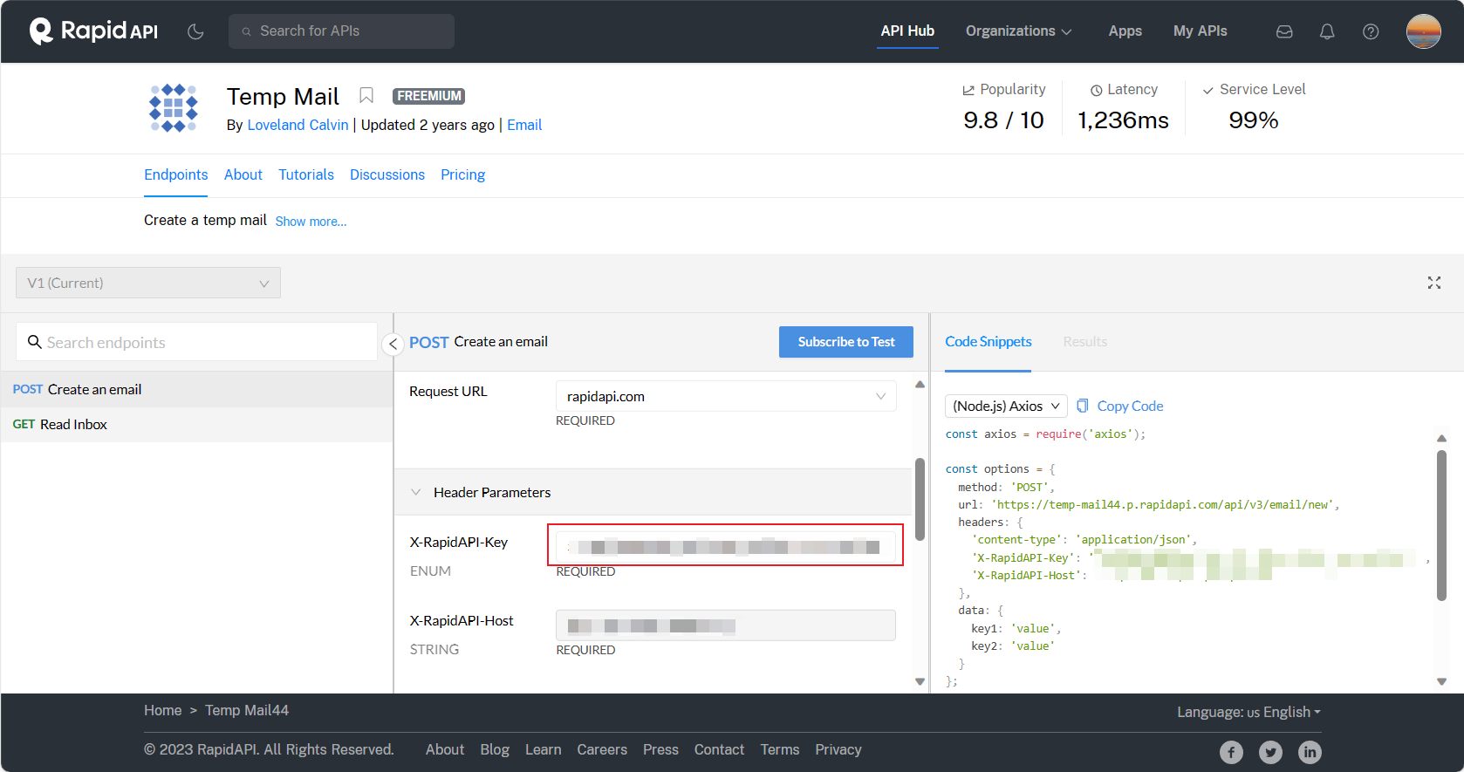The image size is (1464, 772).
Task: Click the parameters panel scroll-down arrow
Action: coord(920,681)
